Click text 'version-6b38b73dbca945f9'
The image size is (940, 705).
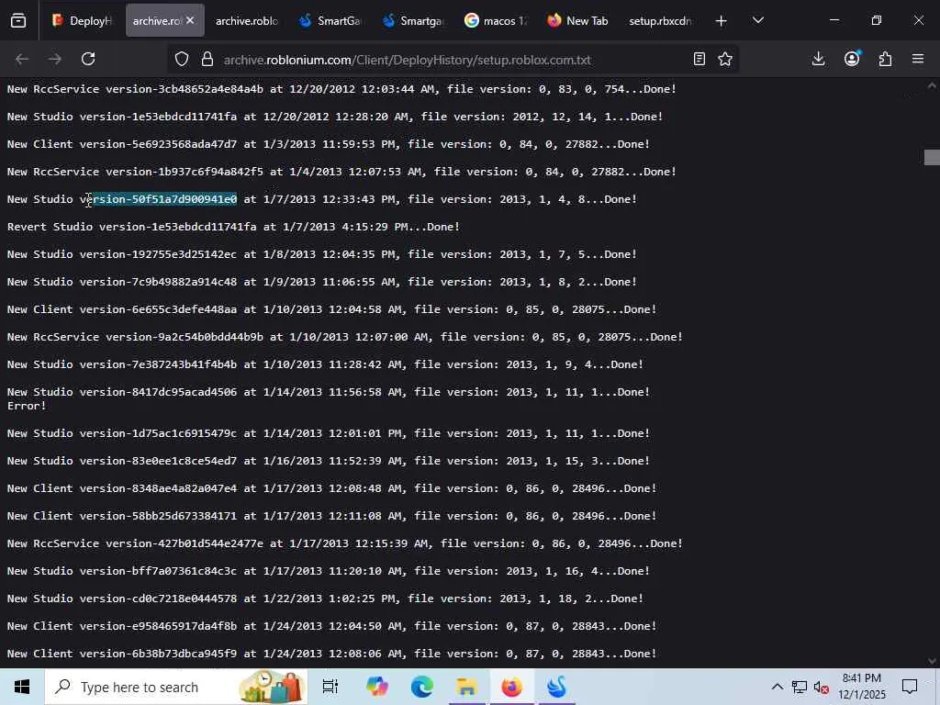pyautogui.click(x=158, y=654)
